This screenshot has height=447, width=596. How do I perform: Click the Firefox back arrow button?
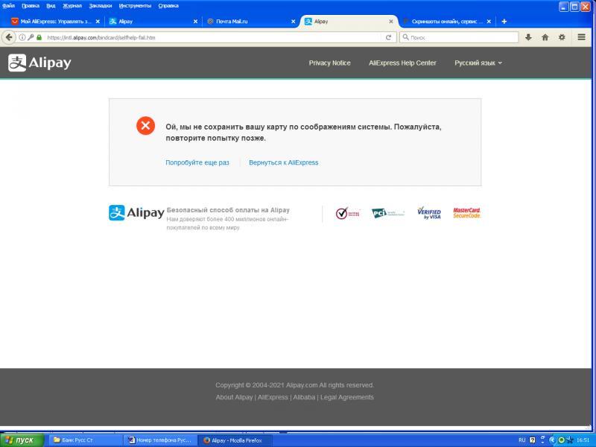(x=9, y=37)
